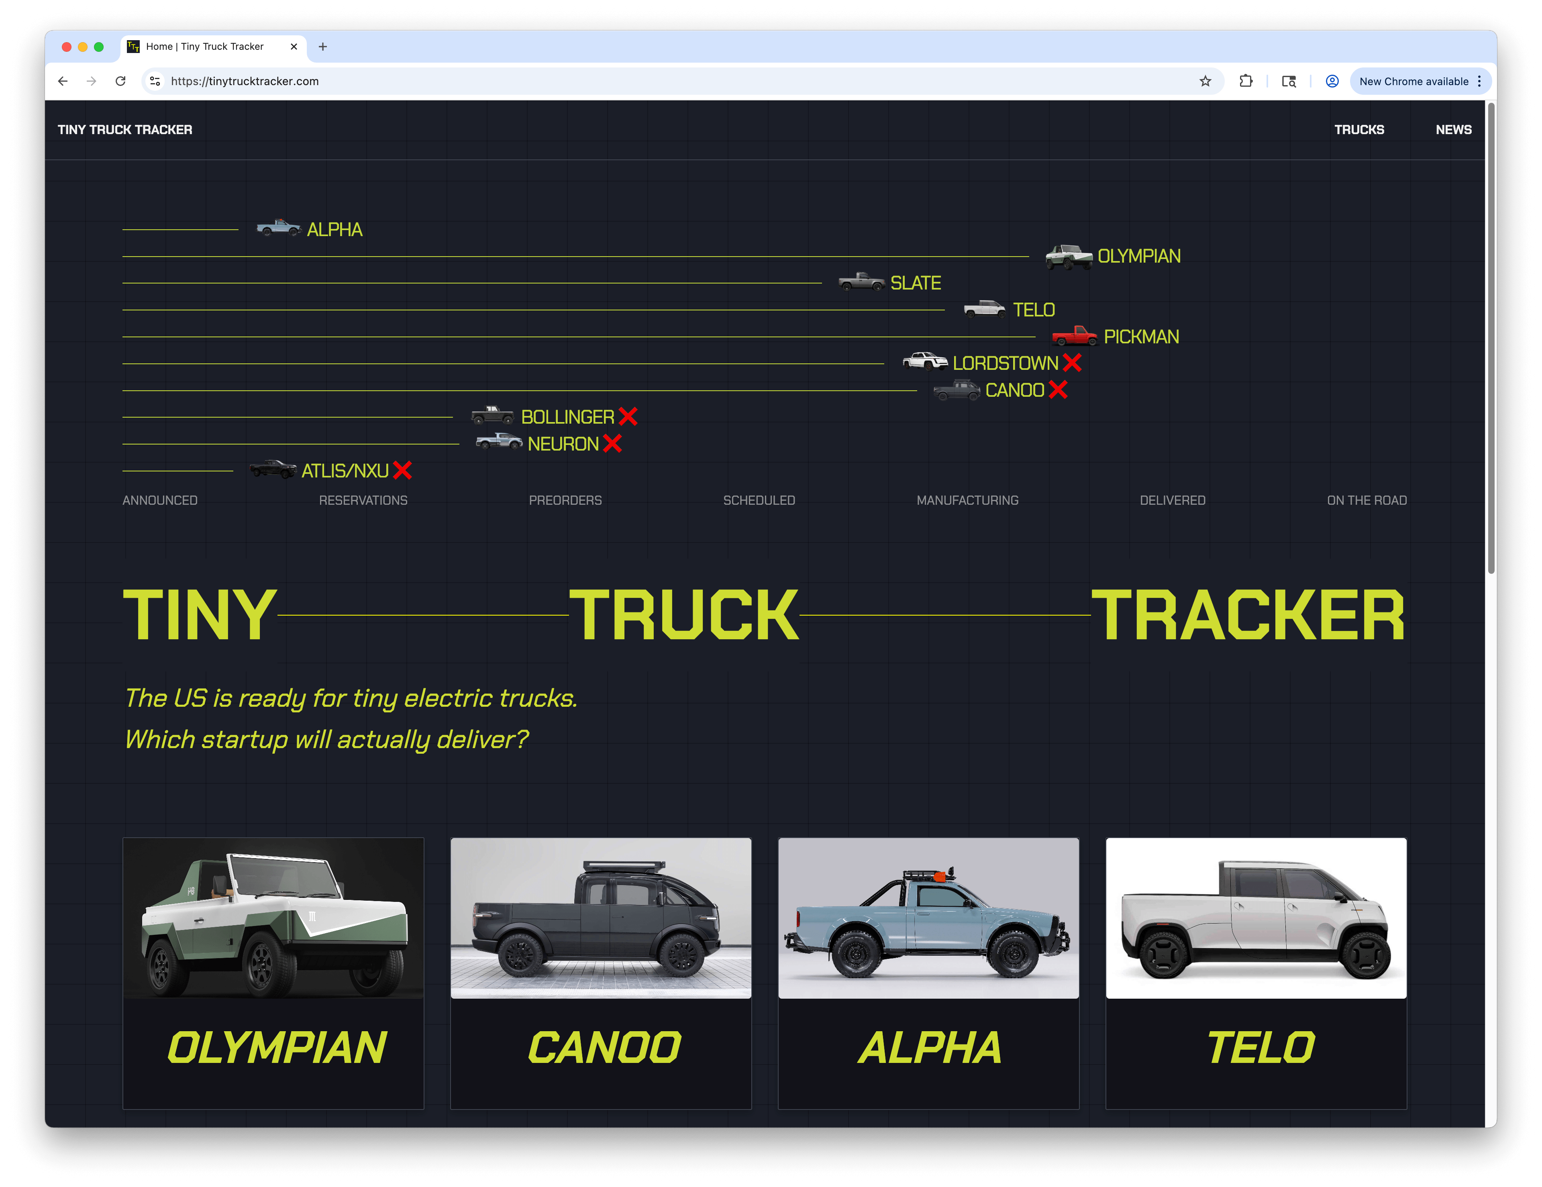
Task: Click the Slate truck icon
Action: click(861, 282)
